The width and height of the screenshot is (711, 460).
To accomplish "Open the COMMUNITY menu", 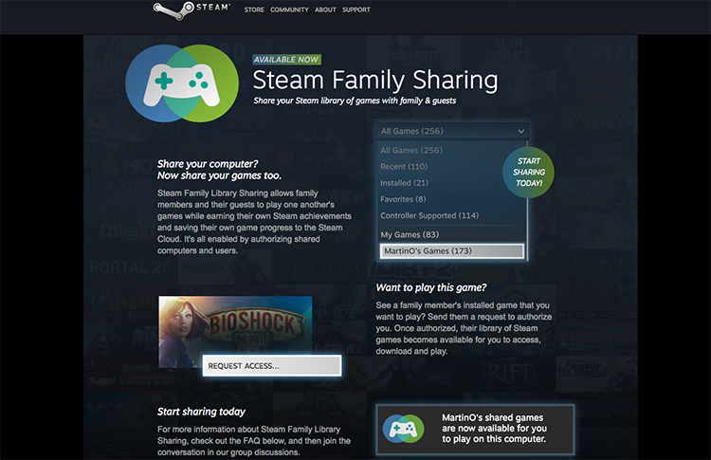I will click(289, 9).
